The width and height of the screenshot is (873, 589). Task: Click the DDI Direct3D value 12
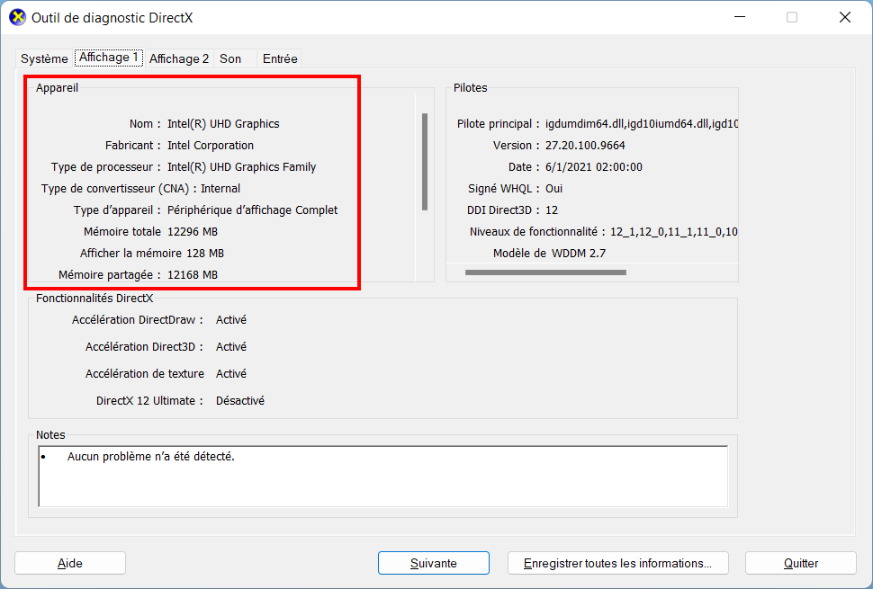(x=552, y=210)
